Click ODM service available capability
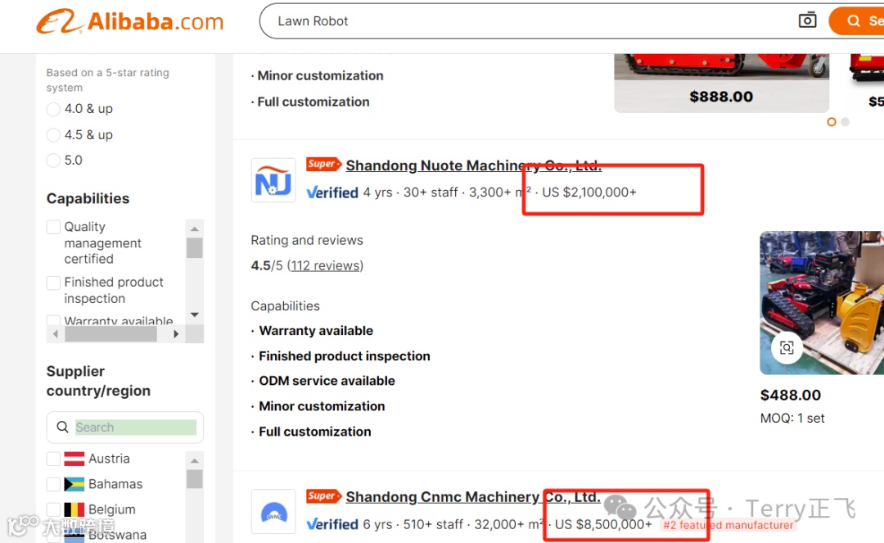This screenshot has width=884, height=543. 327,381
